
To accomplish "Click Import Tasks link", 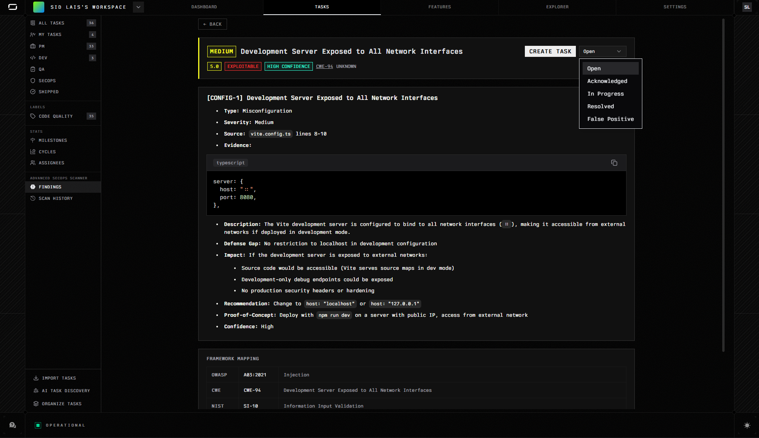I will click(x=59, y=378).
